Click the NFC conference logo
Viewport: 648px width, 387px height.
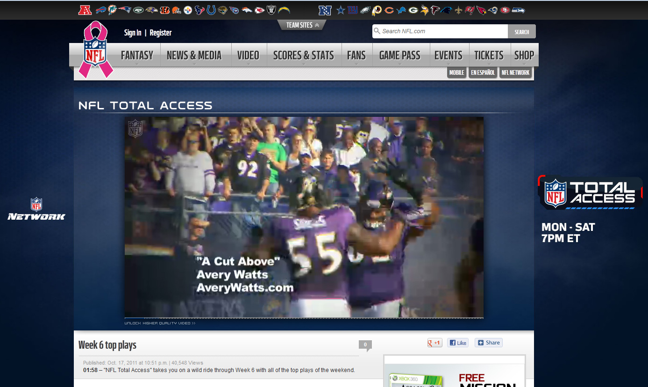pyautogui.click(x=325, y=10)
